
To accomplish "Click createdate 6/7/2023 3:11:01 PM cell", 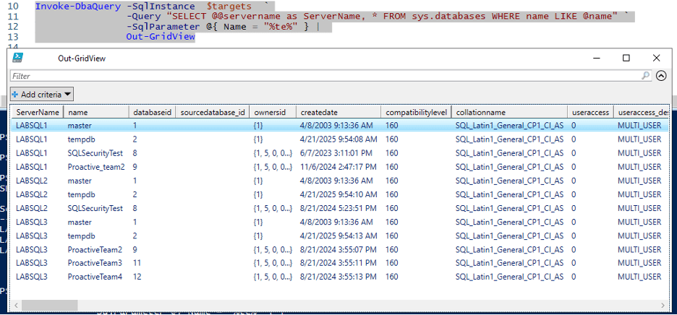I will click(335, 152).
